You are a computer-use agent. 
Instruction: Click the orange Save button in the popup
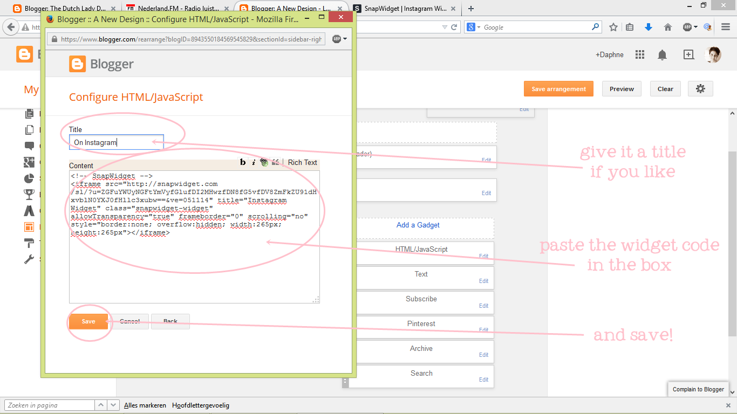click(x=88, y=322)
